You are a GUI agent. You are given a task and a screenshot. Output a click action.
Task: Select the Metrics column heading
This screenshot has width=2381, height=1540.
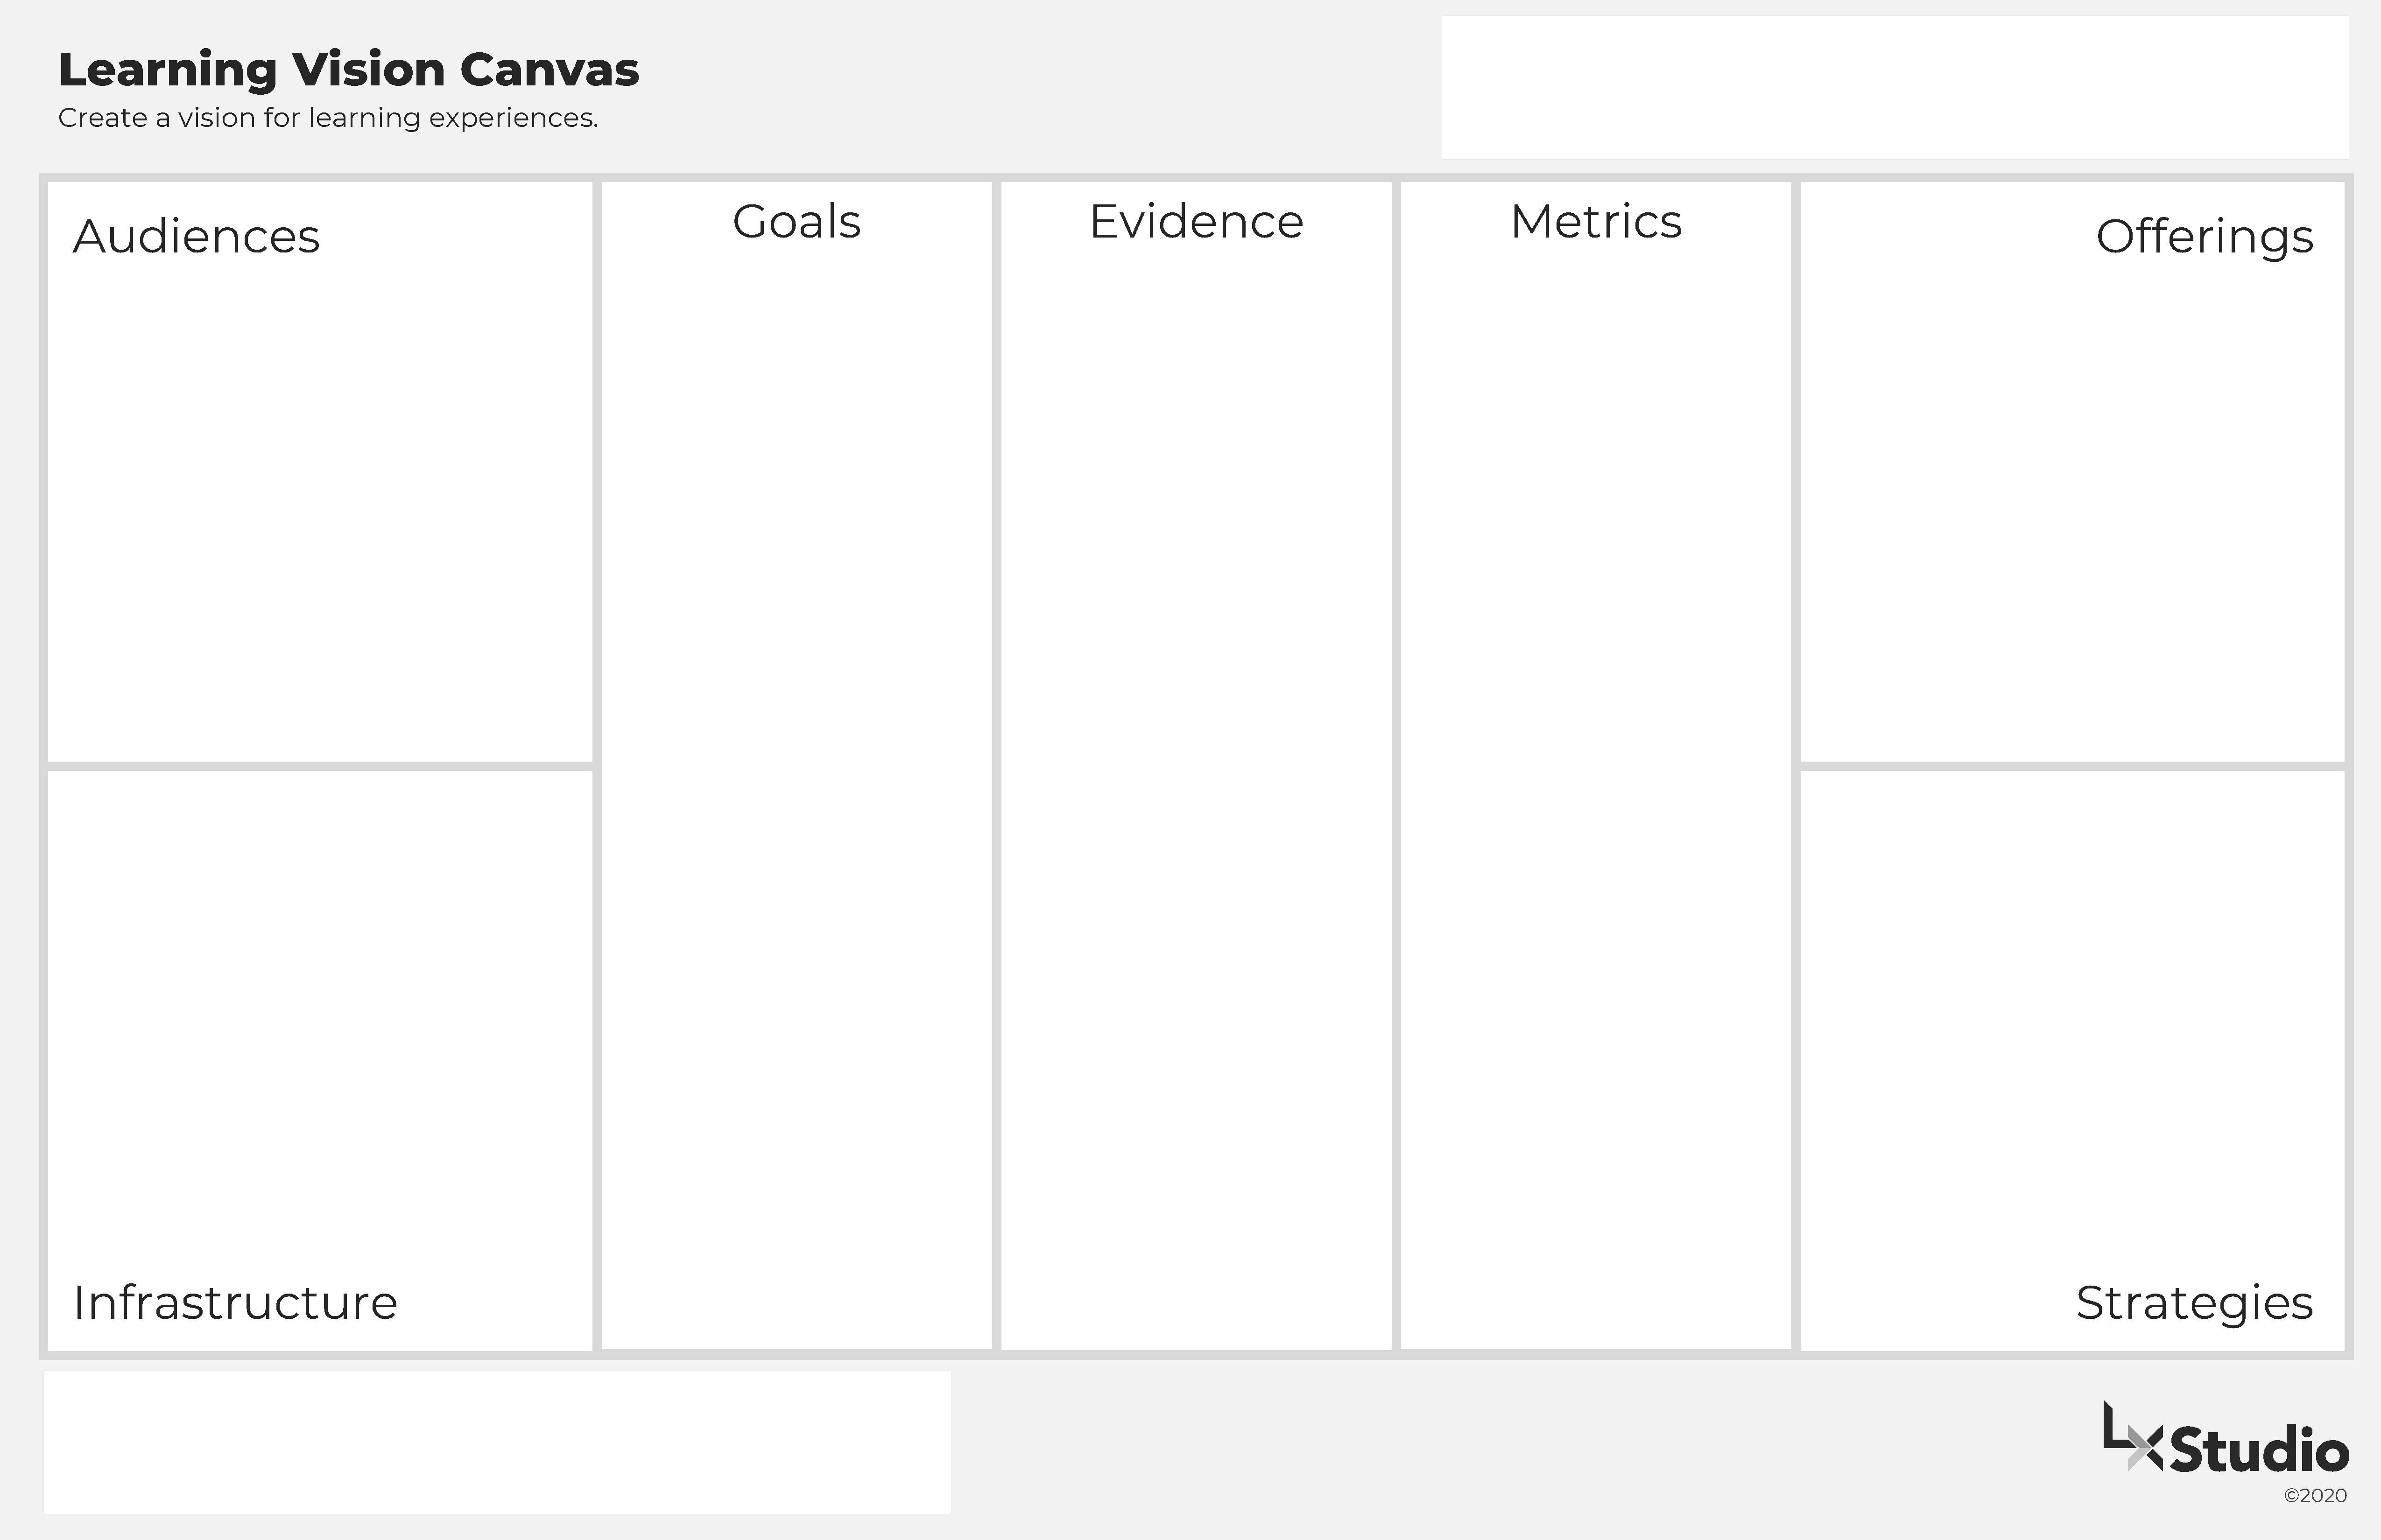coord(1596,222)
